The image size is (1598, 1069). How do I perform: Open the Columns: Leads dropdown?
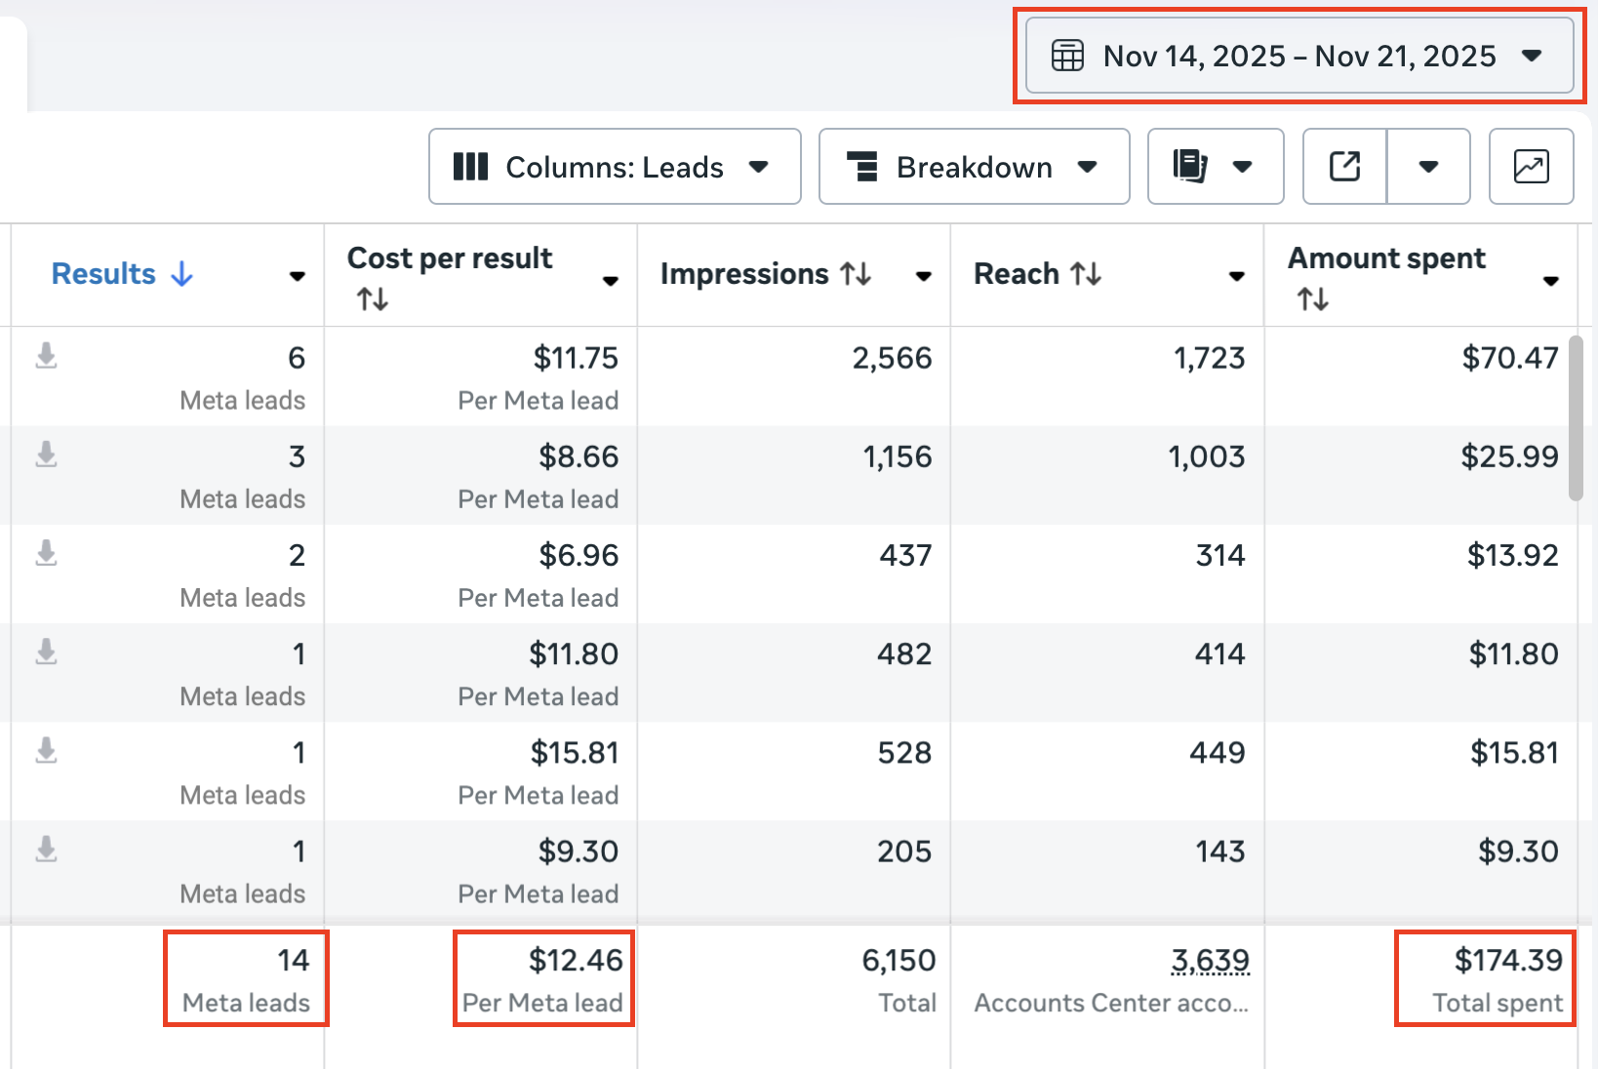(x=614, y=167)
